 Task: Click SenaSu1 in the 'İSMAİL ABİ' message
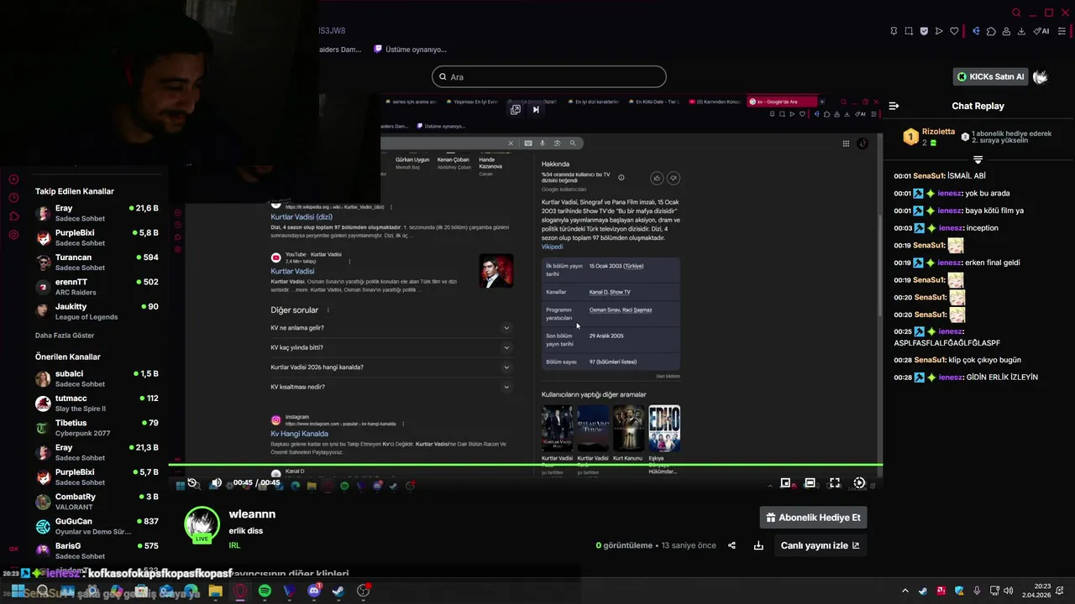929,176
